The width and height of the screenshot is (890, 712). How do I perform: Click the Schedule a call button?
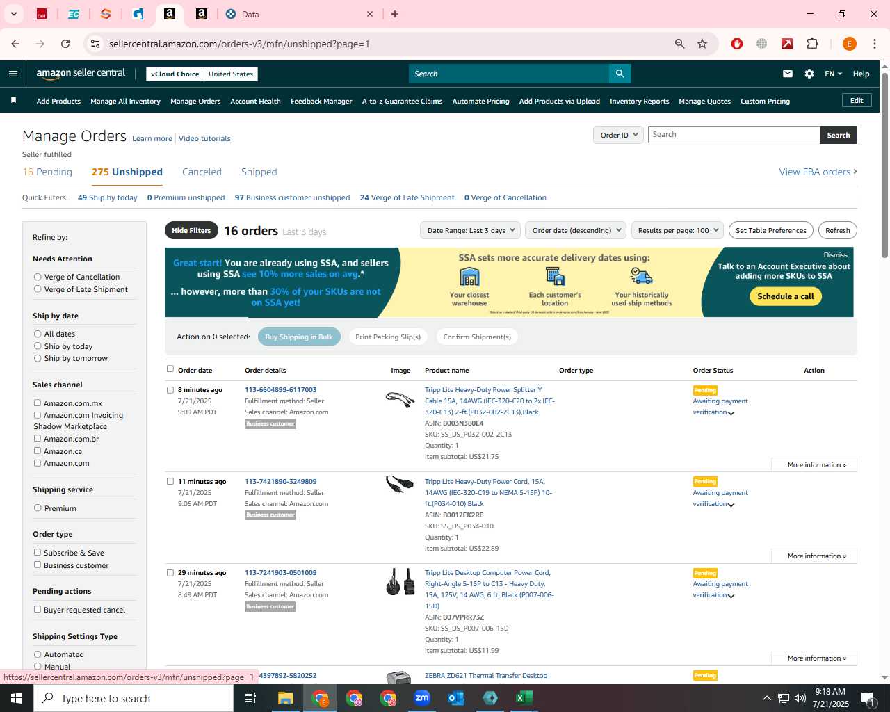[786, 296]
